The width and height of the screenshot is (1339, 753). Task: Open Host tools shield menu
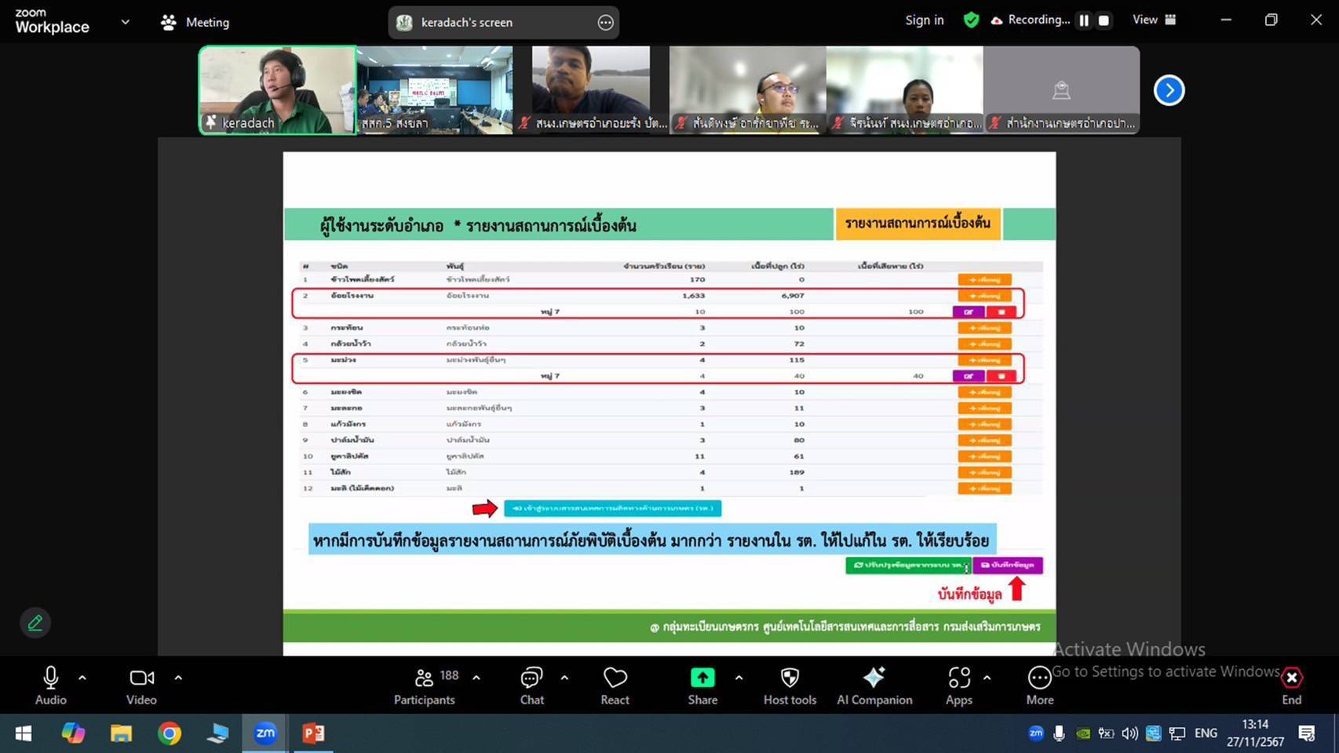pos(790,685)
